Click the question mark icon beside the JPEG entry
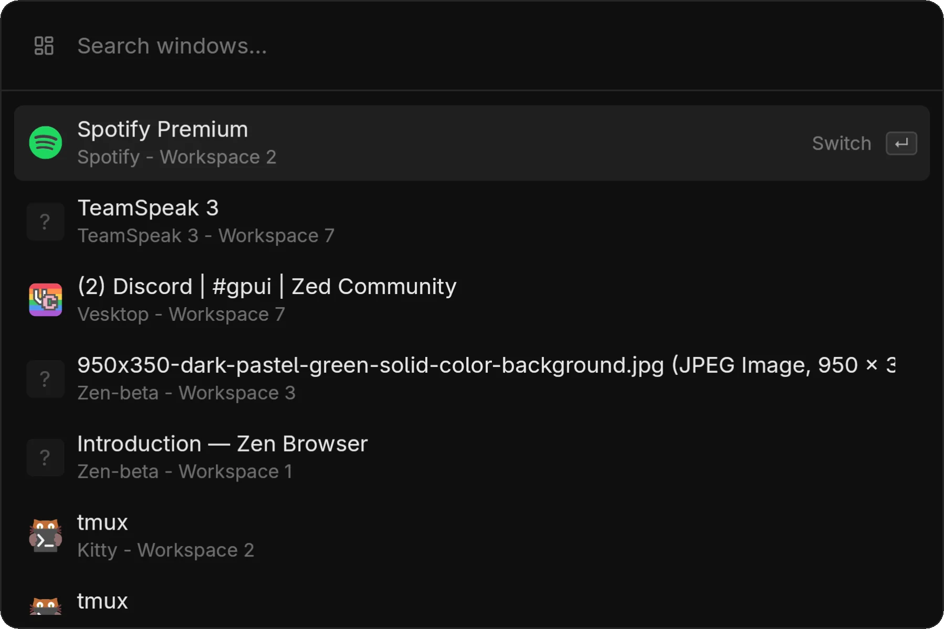Viewport: 944px width, 629px height. coord(46,379)
